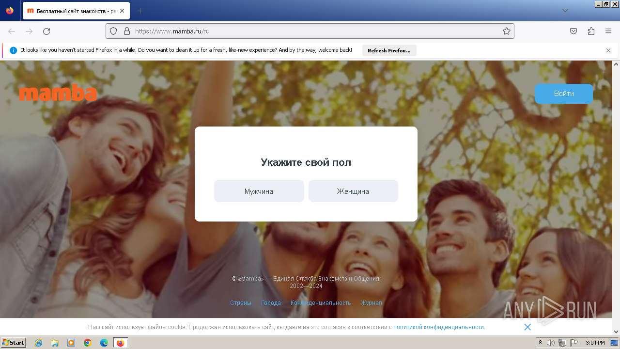This screenshot has height=349, width=620.
Task: Open the tracking protection shield icon
Action: [113, 31]
